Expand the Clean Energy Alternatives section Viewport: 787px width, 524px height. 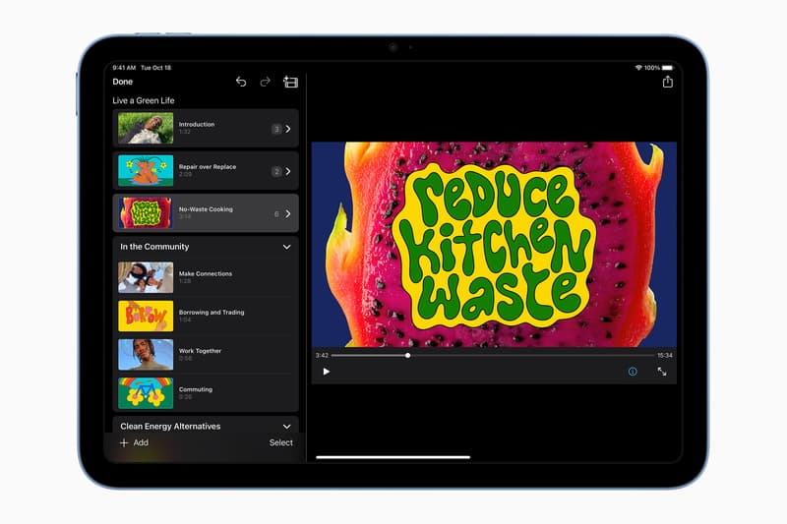[286, 427]
